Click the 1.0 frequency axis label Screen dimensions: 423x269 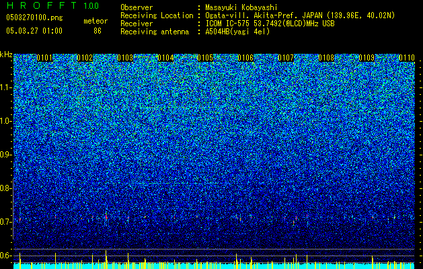tap(5, 121)
